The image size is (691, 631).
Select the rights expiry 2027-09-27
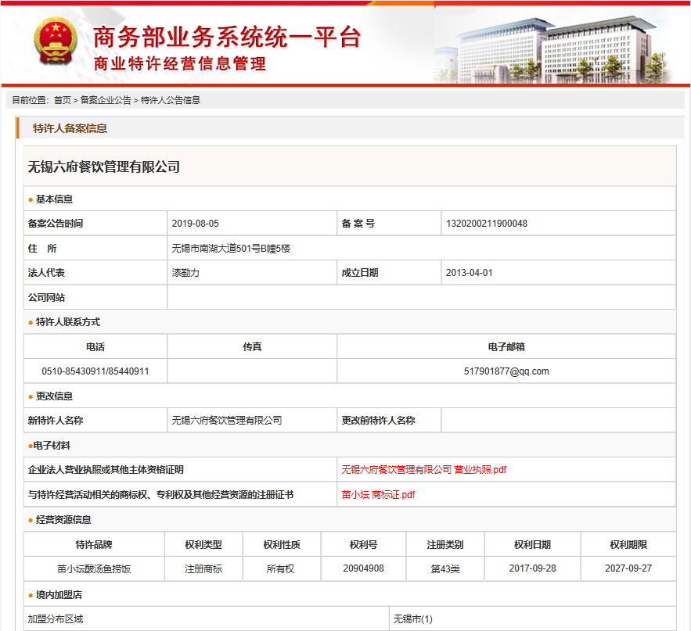(x=628, y=568)
